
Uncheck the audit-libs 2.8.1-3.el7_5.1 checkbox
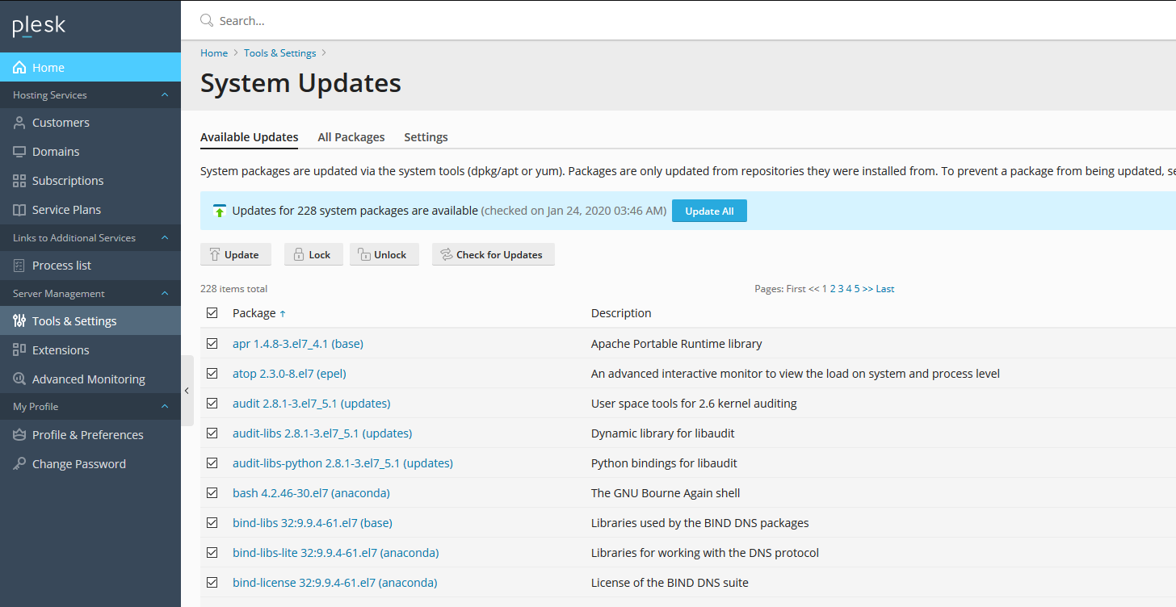(212, 433)
